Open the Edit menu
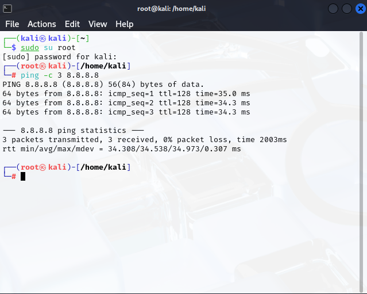 pos(72,24)
